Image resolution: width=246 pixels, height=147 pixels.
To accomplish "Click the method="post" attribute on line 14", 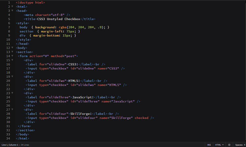I will pyautogui.click(x=63, y=56).
